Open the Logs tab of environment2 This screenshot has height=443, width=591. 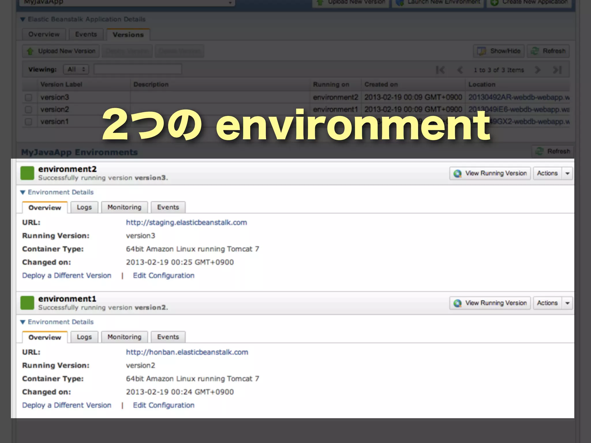click(84, 207)
